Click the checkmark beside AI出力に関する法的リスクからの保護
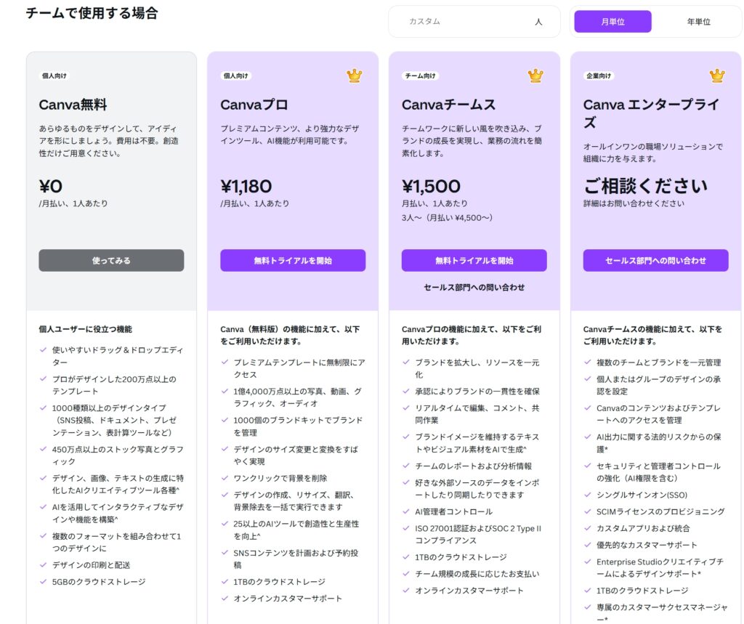 pos(587,437)
